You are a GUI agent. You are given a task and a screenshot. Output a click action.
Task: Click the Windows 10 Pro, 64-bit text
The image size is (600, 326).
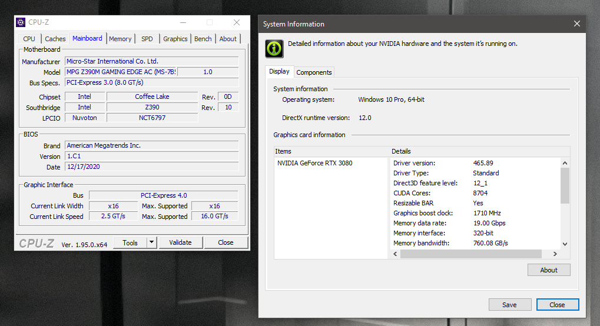[x=391, y=99]
